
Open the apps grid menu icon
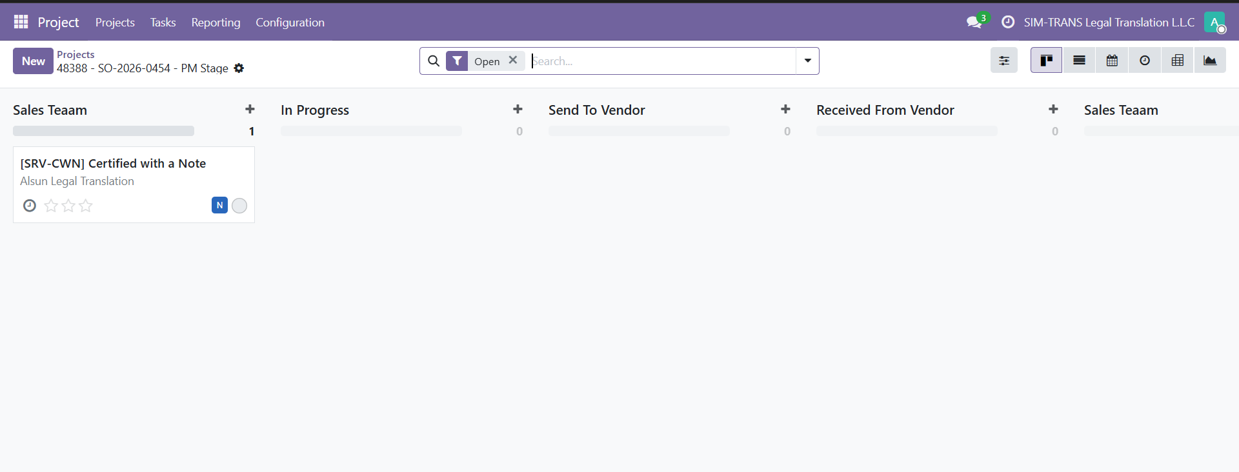point(21,22)
